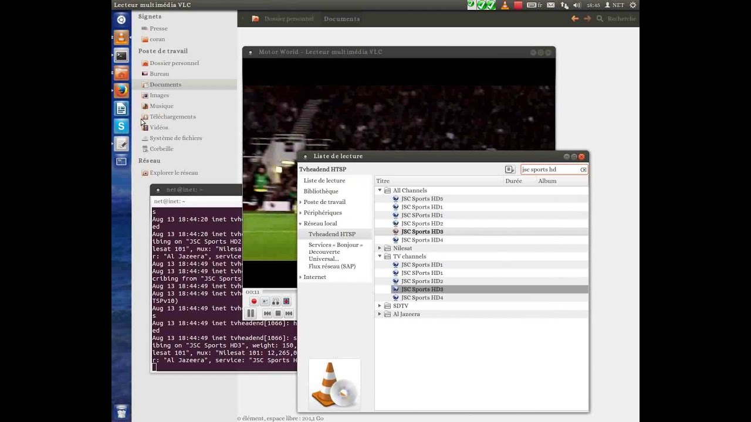Image resolution: width=751 pixels, height=422 pixels.
Task: Select JSC Sports HD2 under TV channels
Action: pos(422,281)
